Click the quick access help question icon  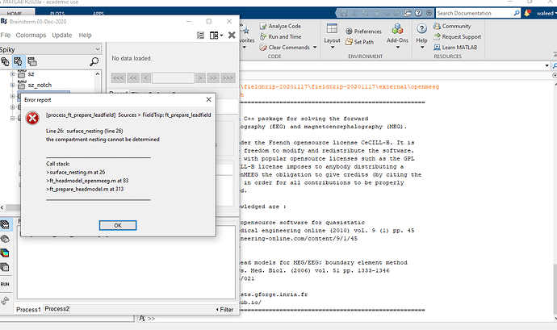(418, 13)
